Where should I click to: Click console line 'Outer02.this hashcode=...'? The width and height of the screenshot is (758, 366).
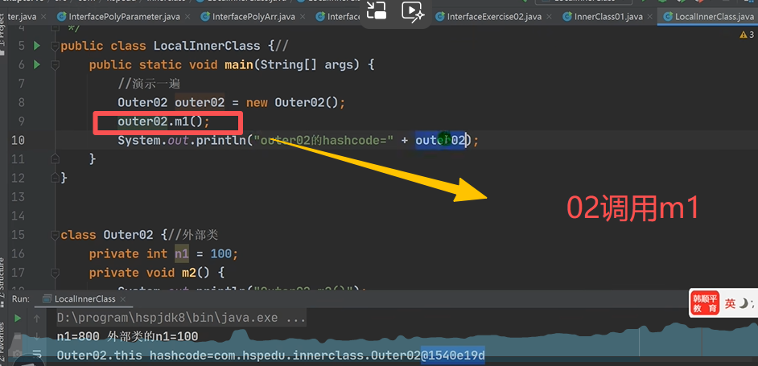(270, 356)
